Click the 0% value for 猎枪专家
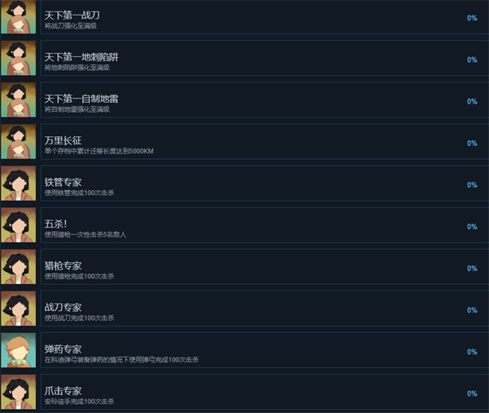Image resolution: width=489 pixels, height=413 pixels. 472,269
